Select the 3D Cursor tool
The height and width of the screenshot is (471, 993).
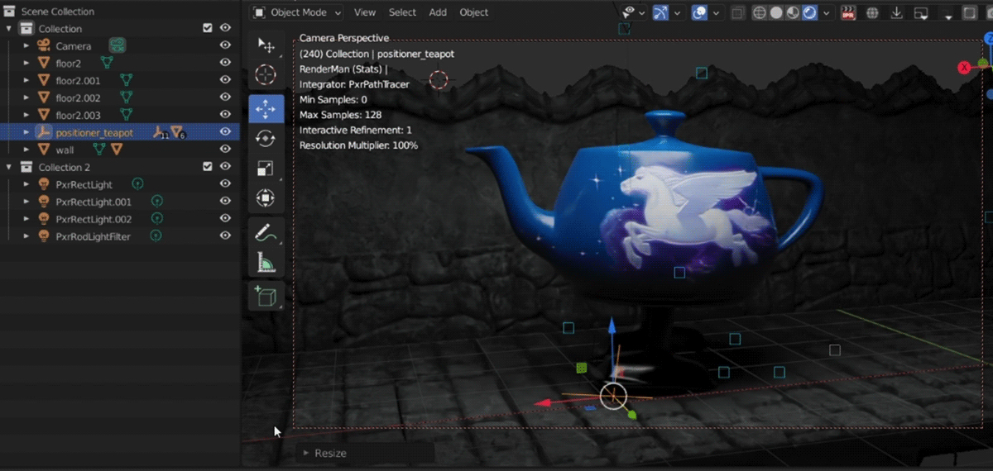coord(266,75)
